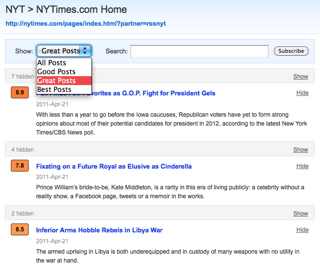Open Inferior Arms Hobble Rebels article
The height and width of the screenshot is (266, 320).
99,230
